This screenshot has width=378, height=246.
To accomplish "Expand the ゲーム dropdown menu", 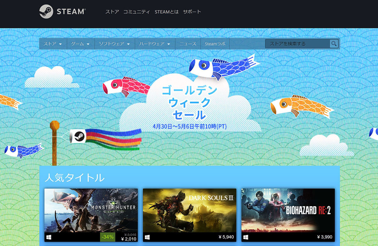I will pyautogui.click(x=80, y=44).
